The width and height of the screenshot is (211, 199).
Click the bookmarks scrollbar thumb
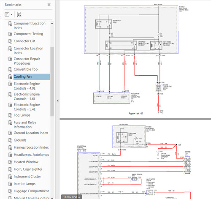coord(52,82)
